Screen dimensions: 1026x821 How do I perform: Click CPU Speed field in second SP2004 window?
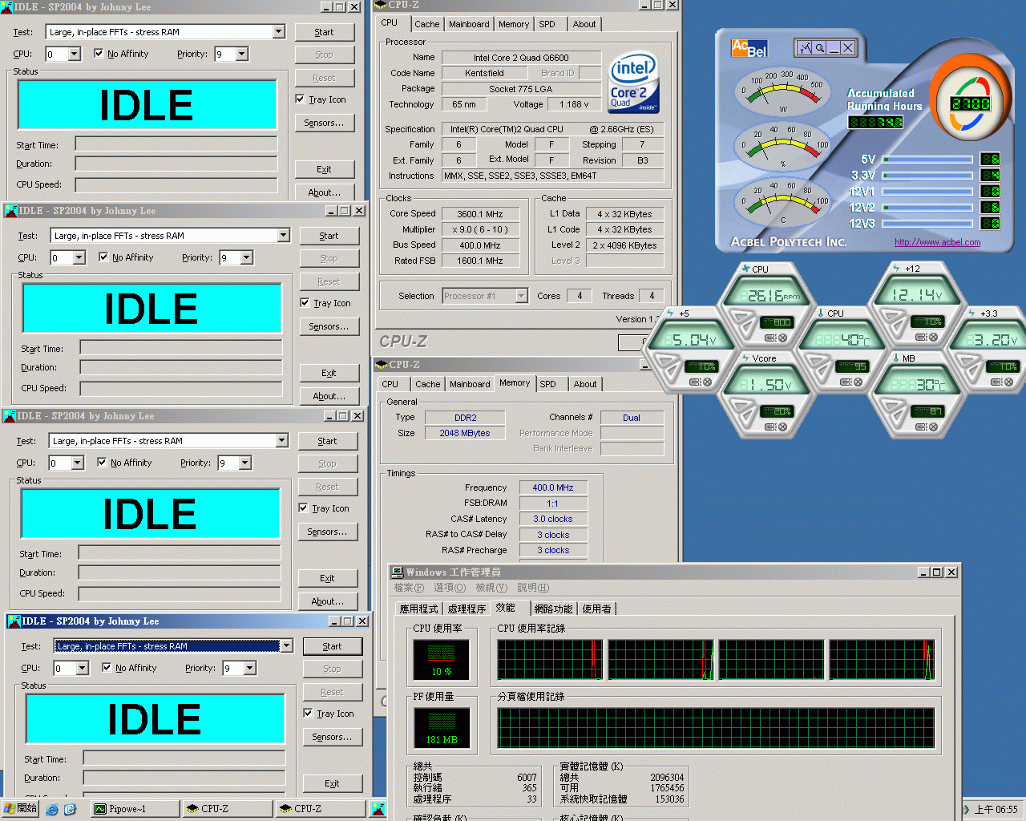181,388
